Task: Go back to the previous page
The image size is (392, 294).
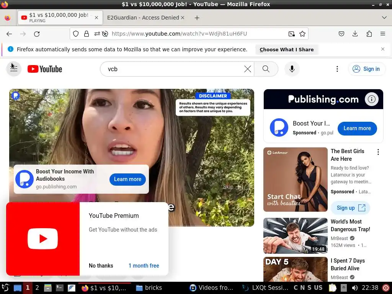Action: [9, 34]
